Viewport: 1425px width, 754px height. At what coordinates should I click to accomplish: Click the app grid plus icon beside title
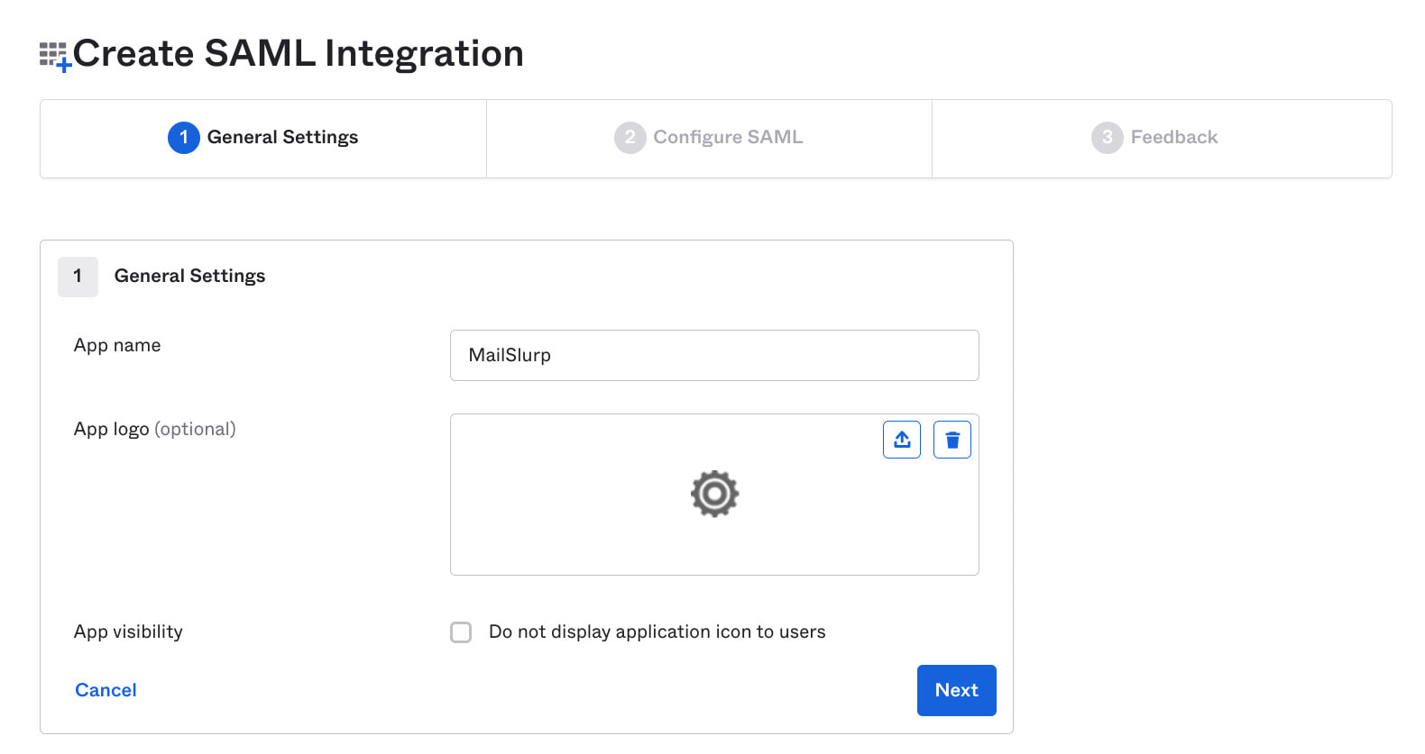55,56
